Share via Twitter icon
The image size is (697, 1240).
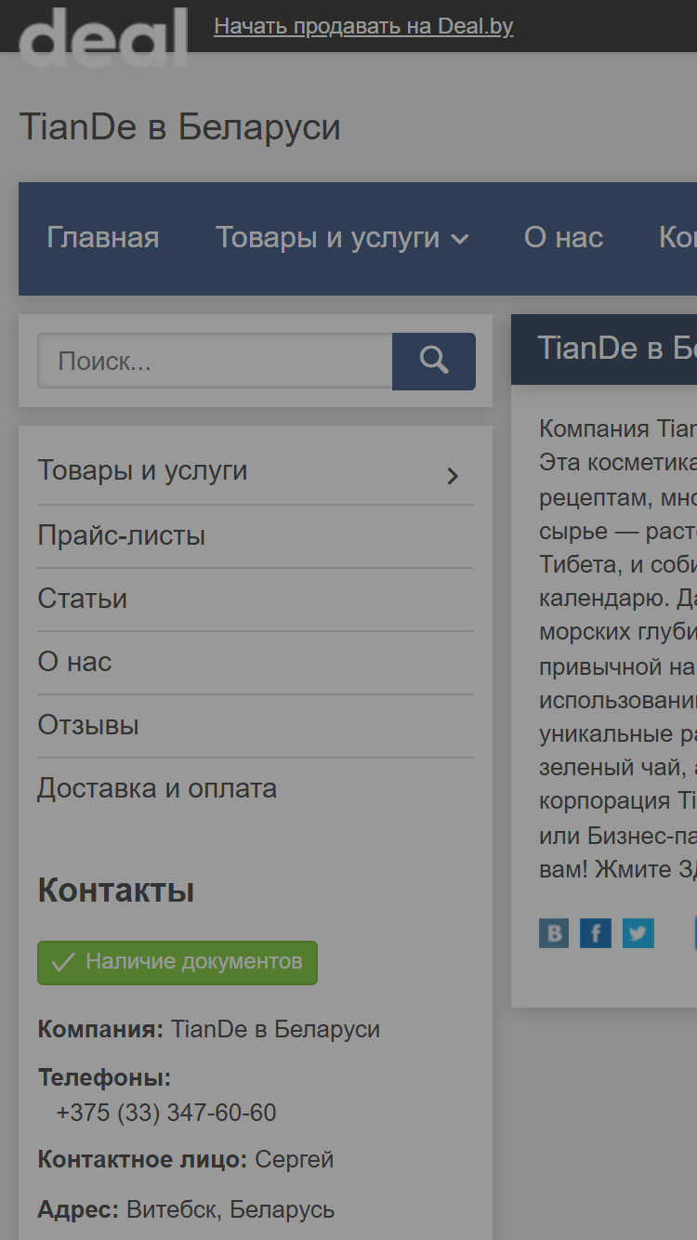638,932
